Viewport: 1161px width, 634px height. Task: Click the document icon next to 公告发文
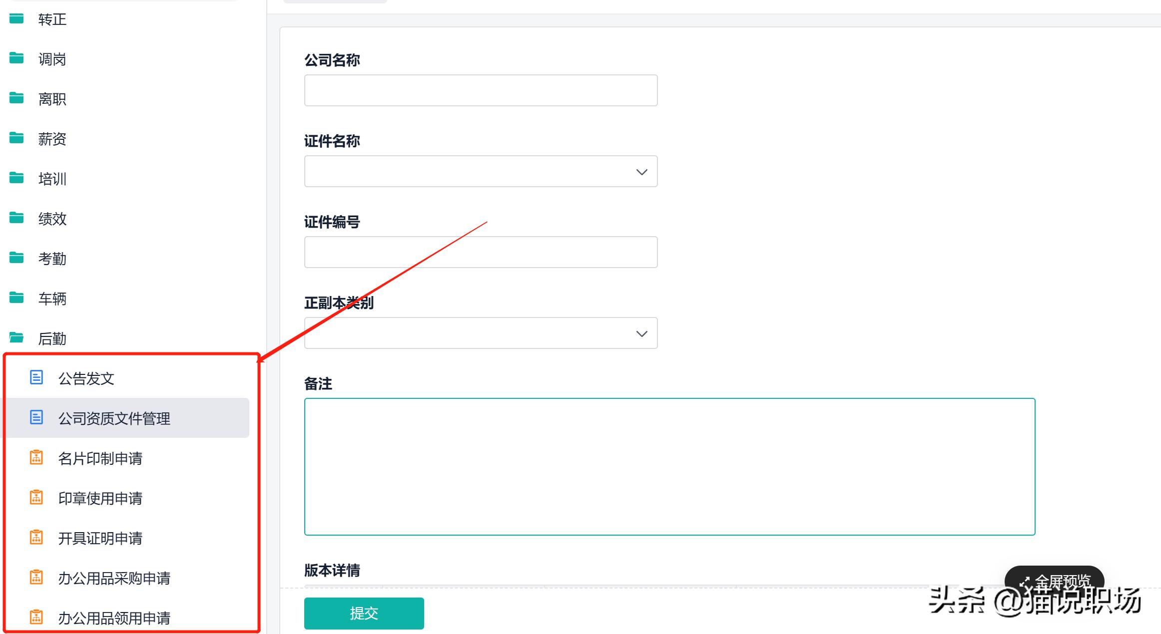36,378
